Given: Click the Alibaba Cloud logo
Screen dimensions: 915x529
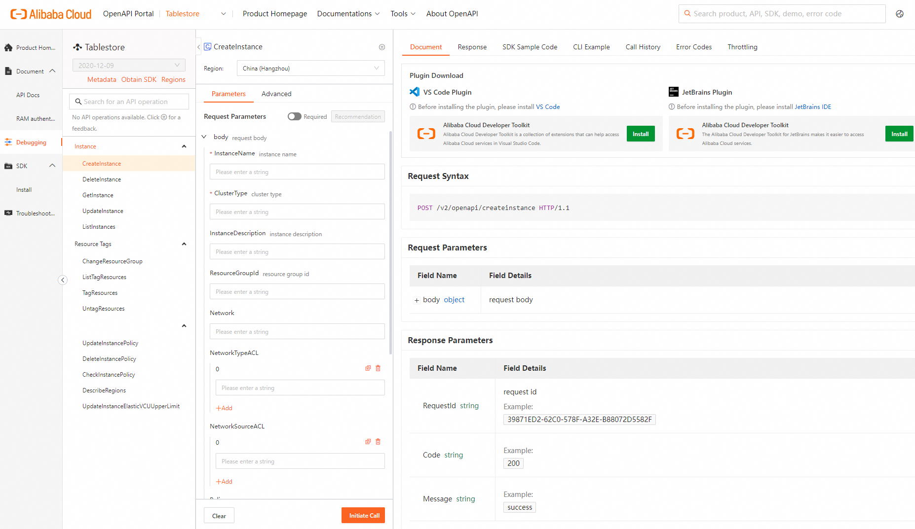Looking at the screenshot, I should coord(51,14).
